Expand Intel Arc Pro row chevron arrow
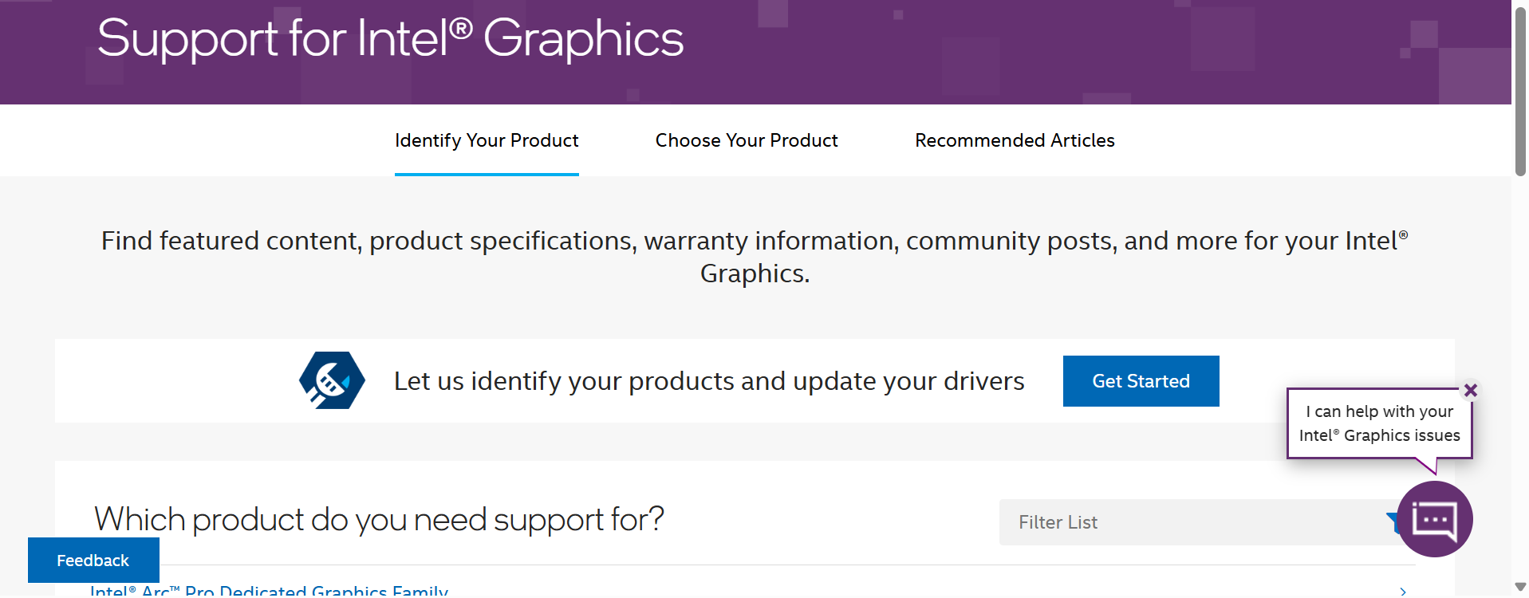The image size is (1529, 598). (1403, 591)
